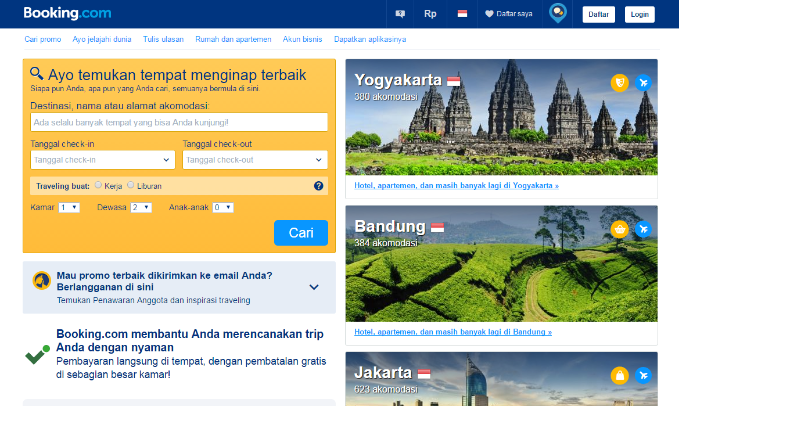
Task: Click the airplane icon on Bandung photo
Action: [x=643, y=229]
